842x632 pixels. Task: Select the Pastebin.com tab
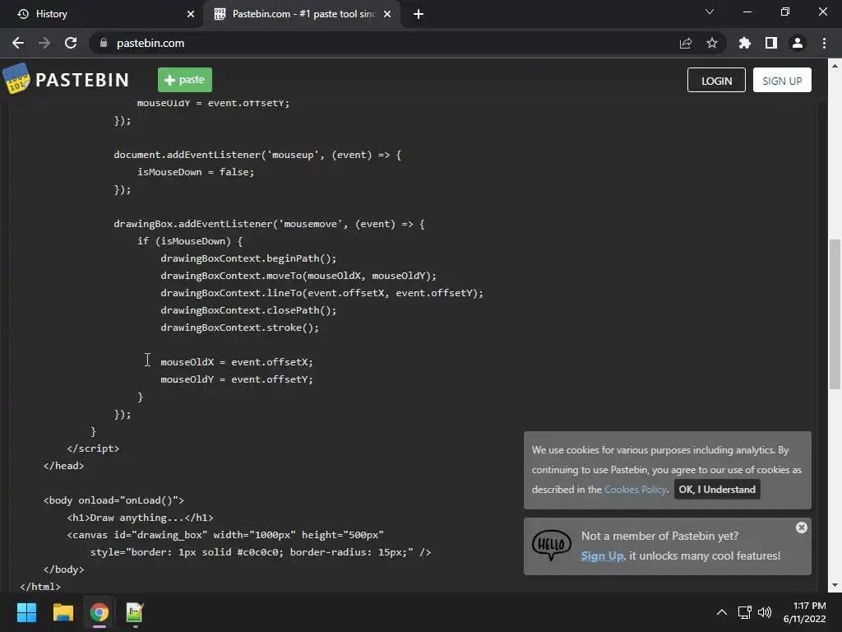(303, 14)
